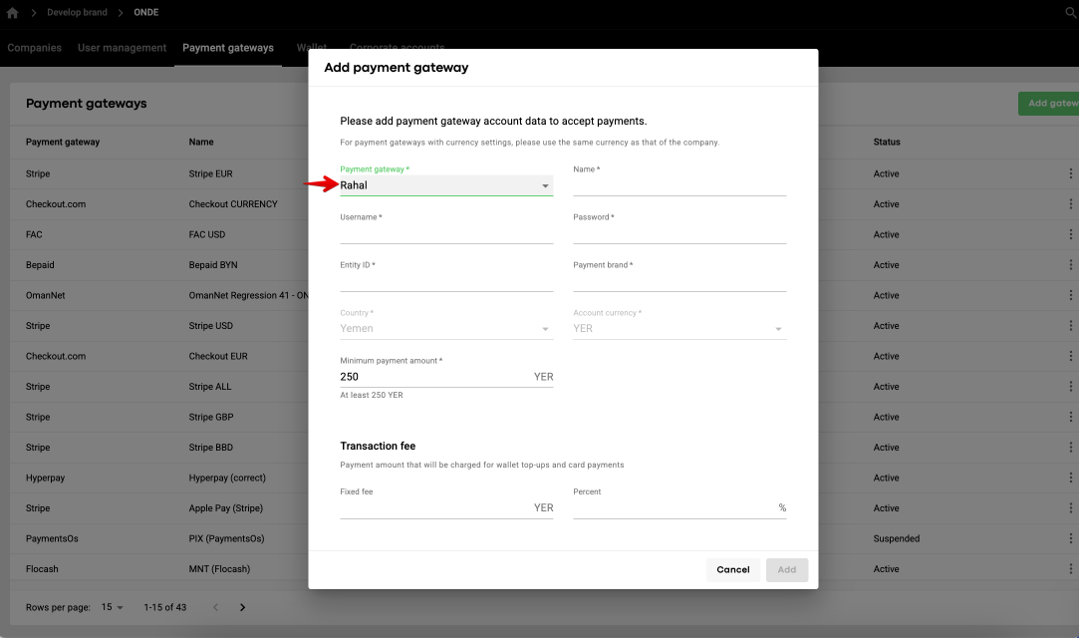Open three-dot menu for FAC USD row
The height and width of the screenshot is (638, 1079).
point(1071,234)
